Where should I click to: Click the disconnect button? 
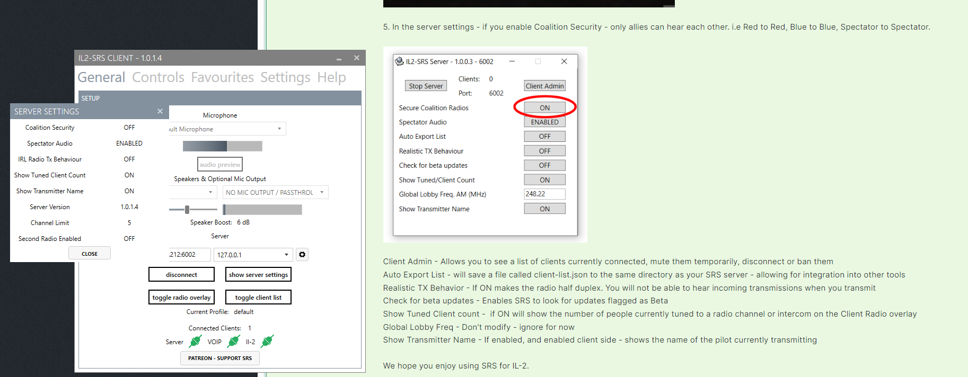click(x=181, y=274)
